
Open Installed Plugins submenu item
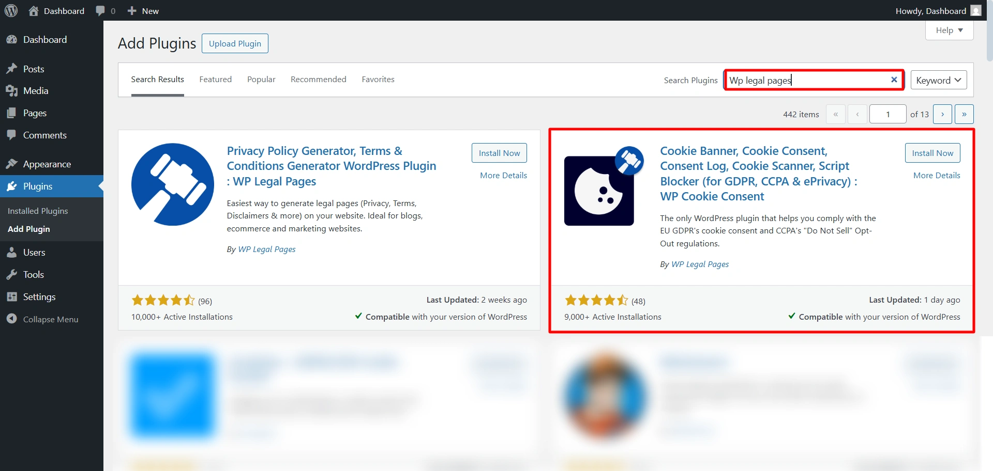click(38, 211)
